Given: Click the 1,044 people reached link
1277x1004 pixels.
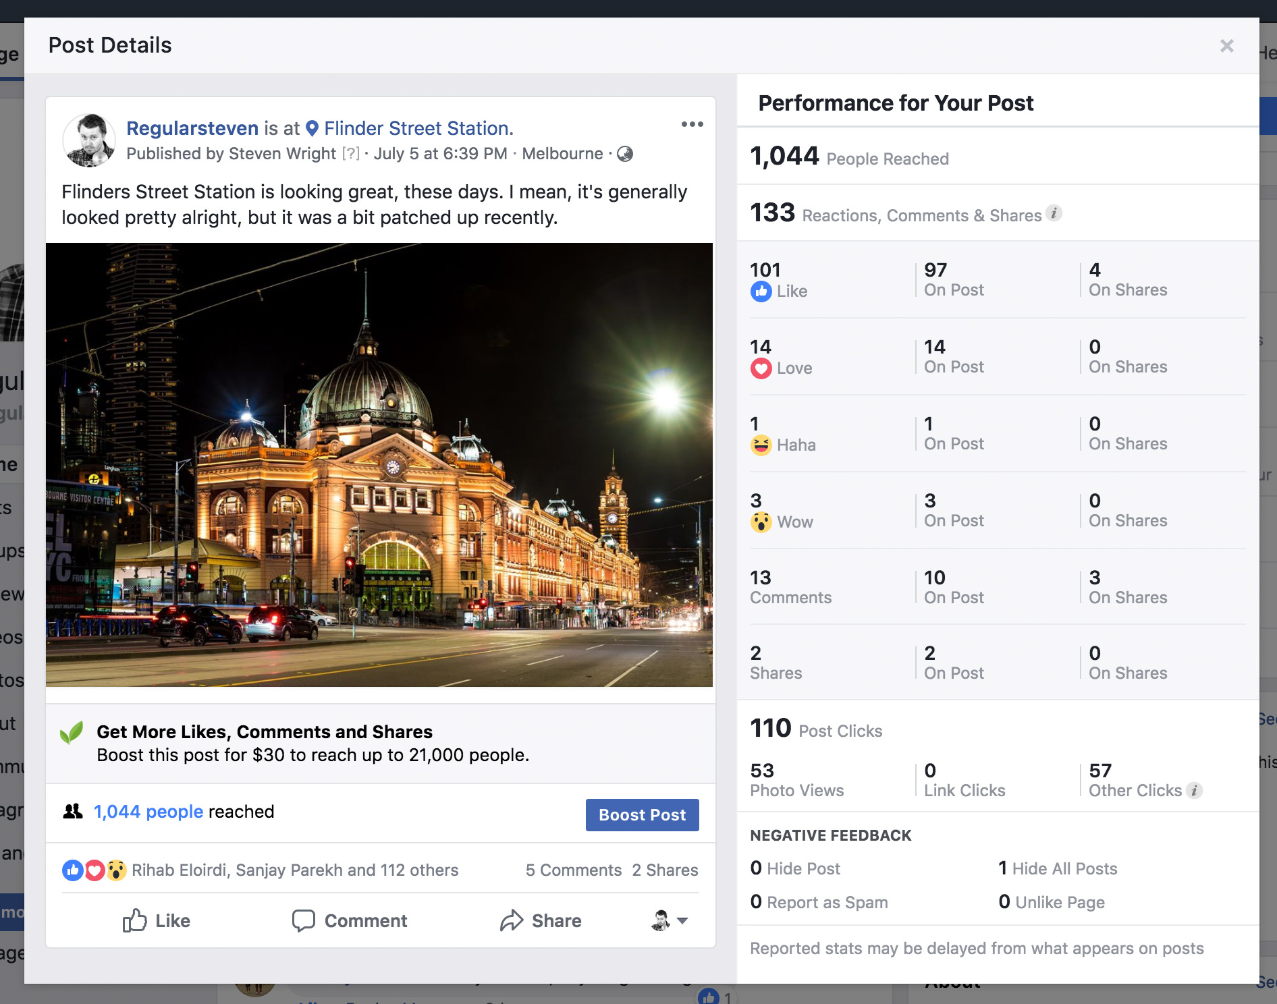Looking at the screenshot, I should tap(148, 812).
